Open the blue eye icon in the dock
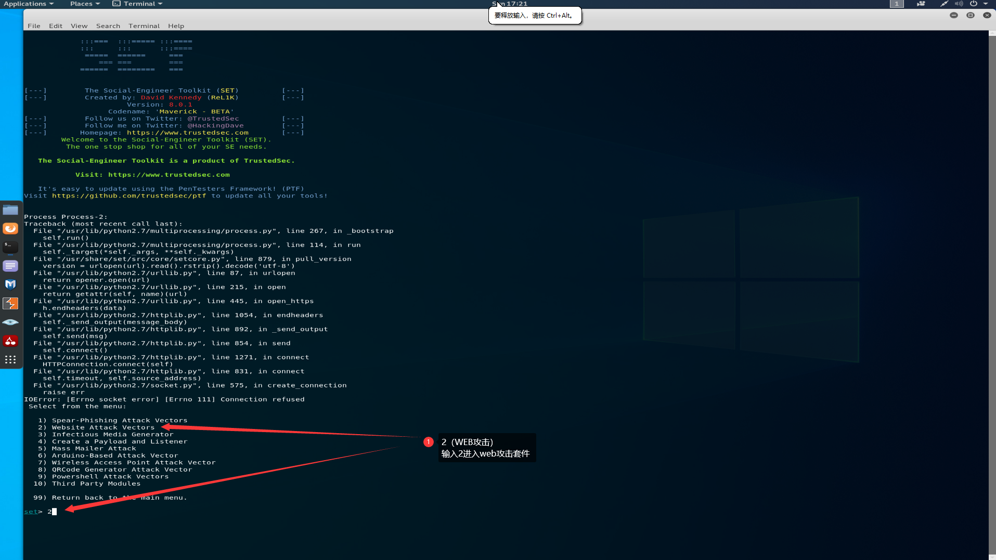 [x=10, y=322]
